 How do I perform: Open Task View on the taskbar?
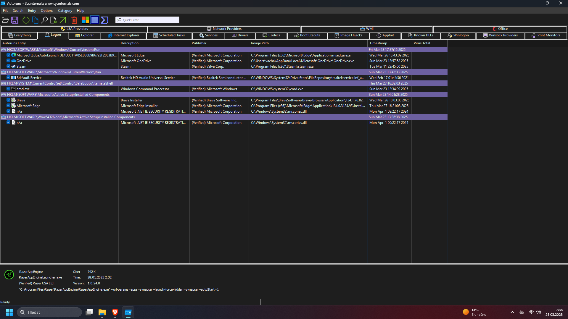click(89, 312)
